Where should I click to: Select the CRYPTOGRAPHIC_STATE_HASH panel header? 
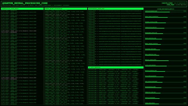pos(116,9)
